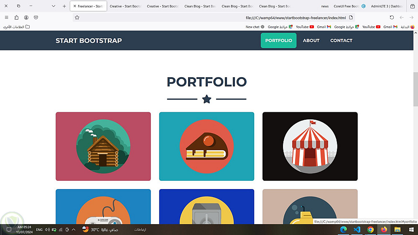Screen dimensions: 418x235
Task: Open the Wi-Fi network icon
Action: click(x=61, y=230)
